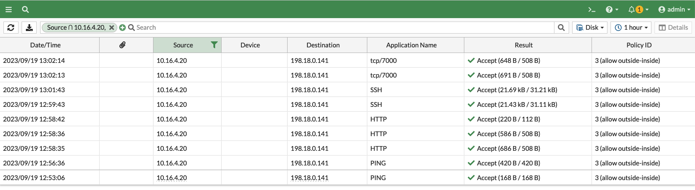This screenshot has width=695, height=190.
Task: Click the Policy ID column header
Action: (x=639, y=45)
